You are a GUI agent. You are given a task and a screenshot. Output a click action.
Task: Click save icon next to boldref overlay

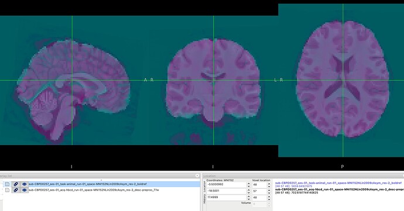tap(7, 184)
